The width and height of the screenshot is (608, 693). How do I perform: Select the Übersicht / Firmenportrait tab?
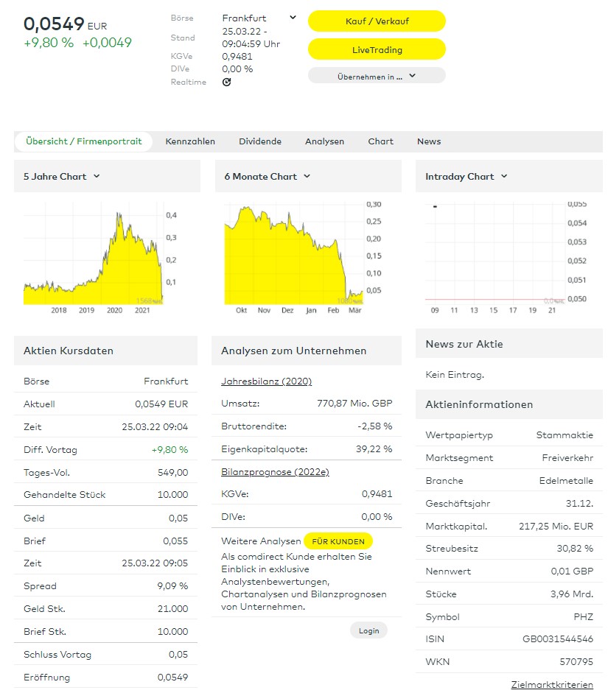pyautogui.click(x=83, y=141)
